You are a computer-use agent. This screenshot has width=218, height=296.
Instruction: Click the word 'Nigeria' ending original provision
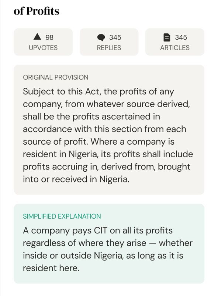click(x=114, y=179)
